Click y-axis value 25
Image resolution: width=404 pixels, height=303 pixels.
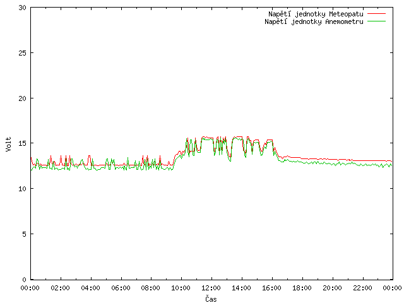pyautogui.click(x=23, y=53)
